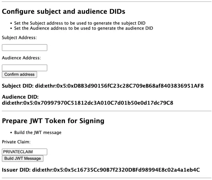Viewport: 212px width, 180px height.
Task: Click the Subject Address input field
Action: 24,48
